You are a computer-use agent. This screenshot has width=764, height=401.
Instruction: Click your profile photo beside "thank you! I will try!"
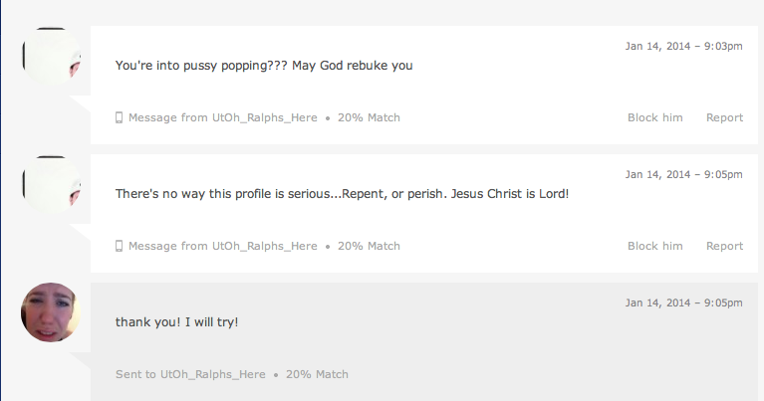(50, 312)
